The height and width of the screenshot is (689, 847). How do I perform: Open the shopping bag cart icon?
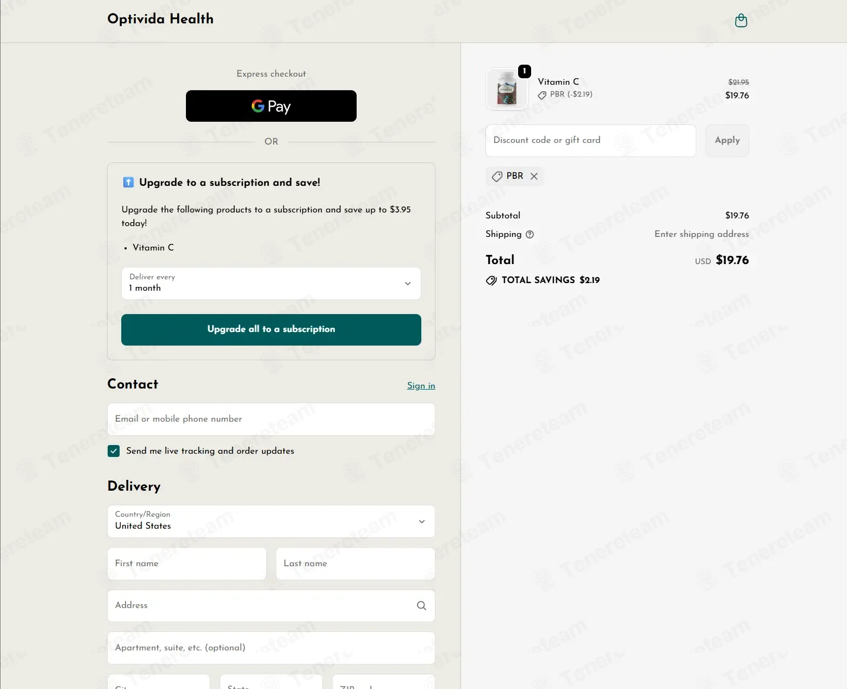pyautogui.click(x=741, y=21)
